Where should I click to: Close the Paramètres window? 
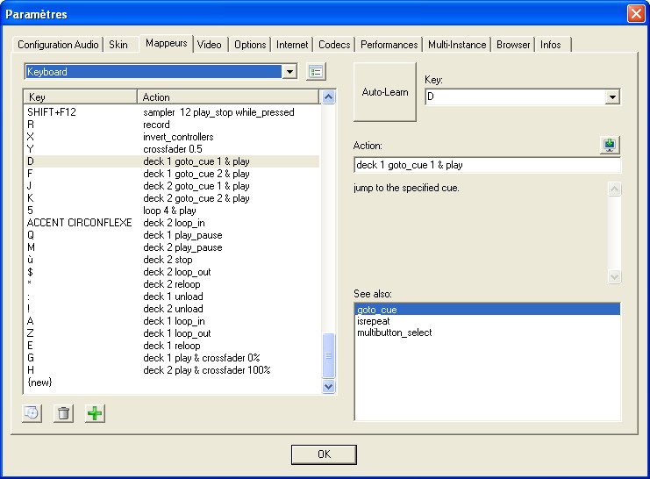tap(636, 14)
